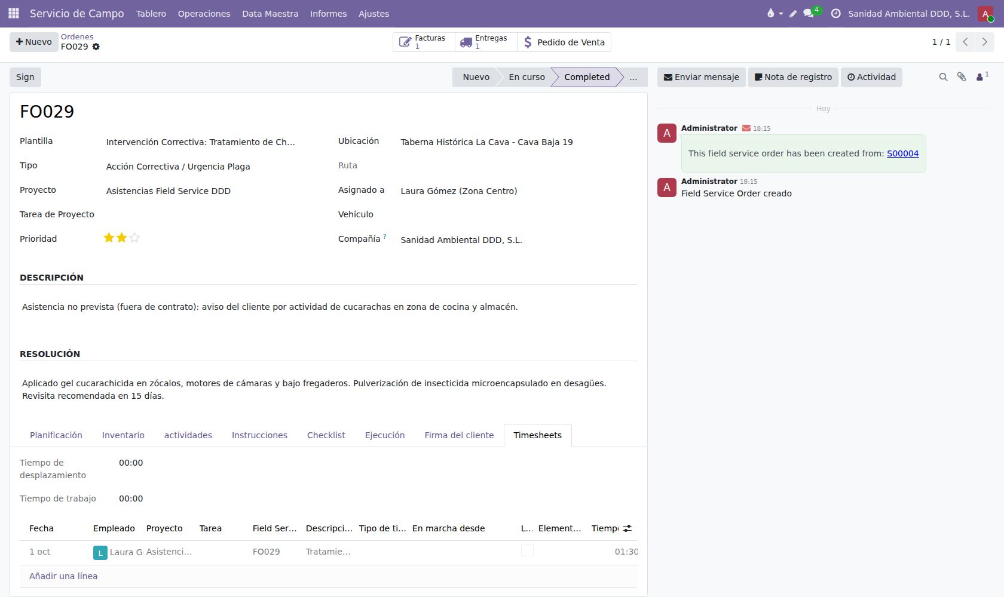Toggle checkbox in Laura Gómez timesheet row
This screenshot has height=597, width=1004.
527,550
